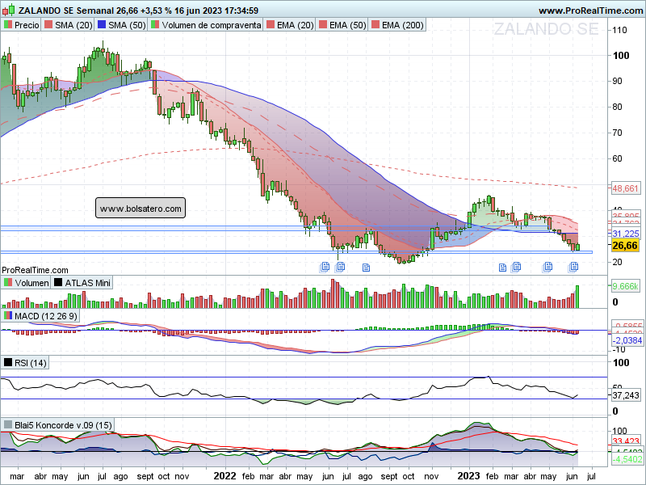Click the 2023 year label on time axis
This screenshot has width=646, height=485.
(468, 476)
